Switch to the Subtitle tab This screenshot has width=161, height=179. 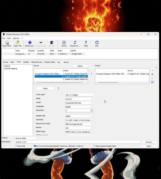tap(26, 62)
